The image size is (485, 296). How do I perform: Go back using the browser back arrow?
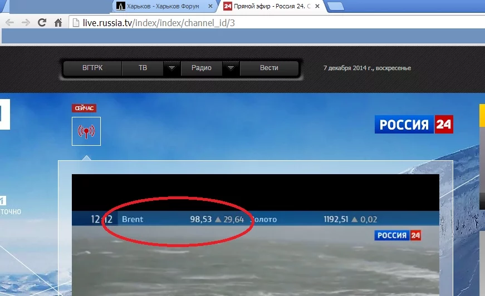(10, 23)
